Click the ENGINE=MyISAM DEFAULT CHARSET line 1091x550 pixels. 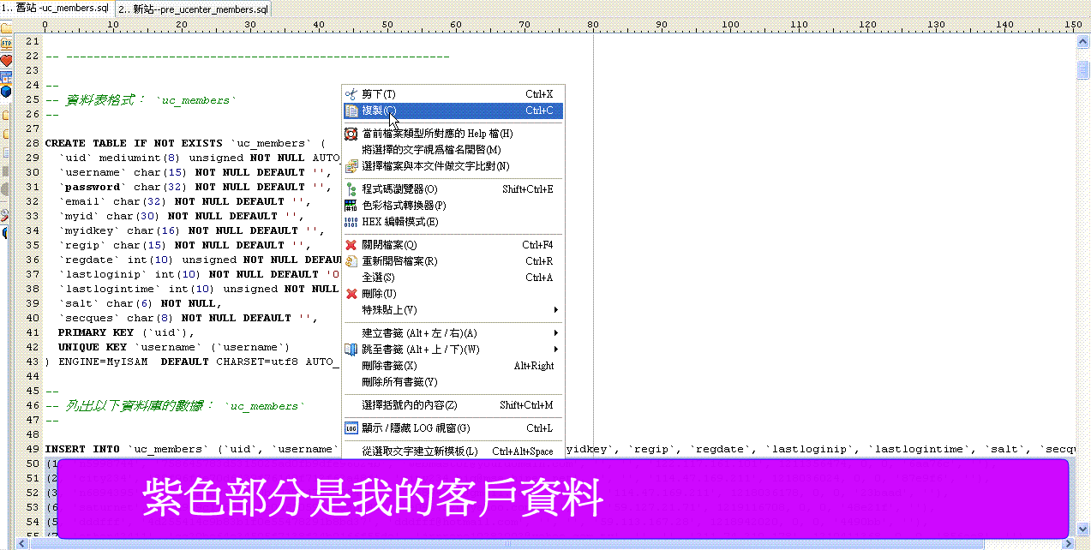tap(193, 362)
